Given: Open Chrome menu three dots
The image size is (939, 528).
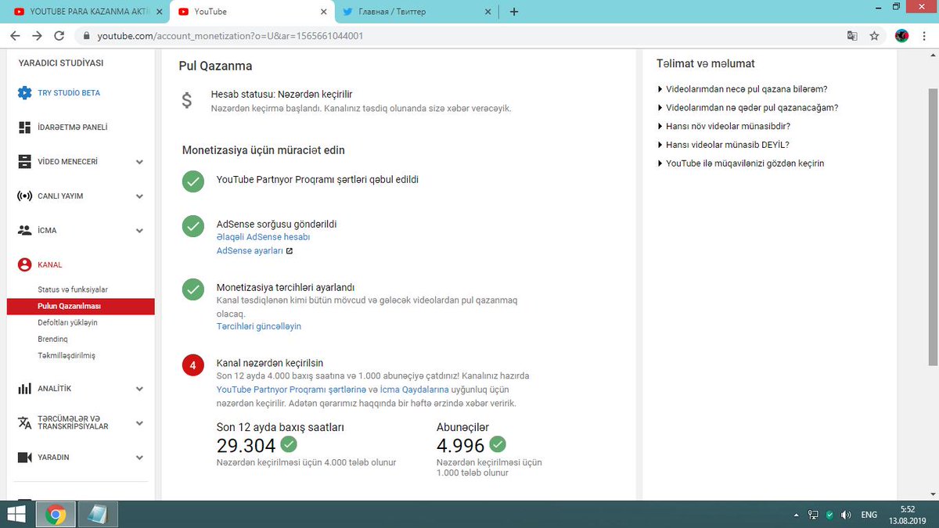Looking at the screenshot, I should pos(924,36).
